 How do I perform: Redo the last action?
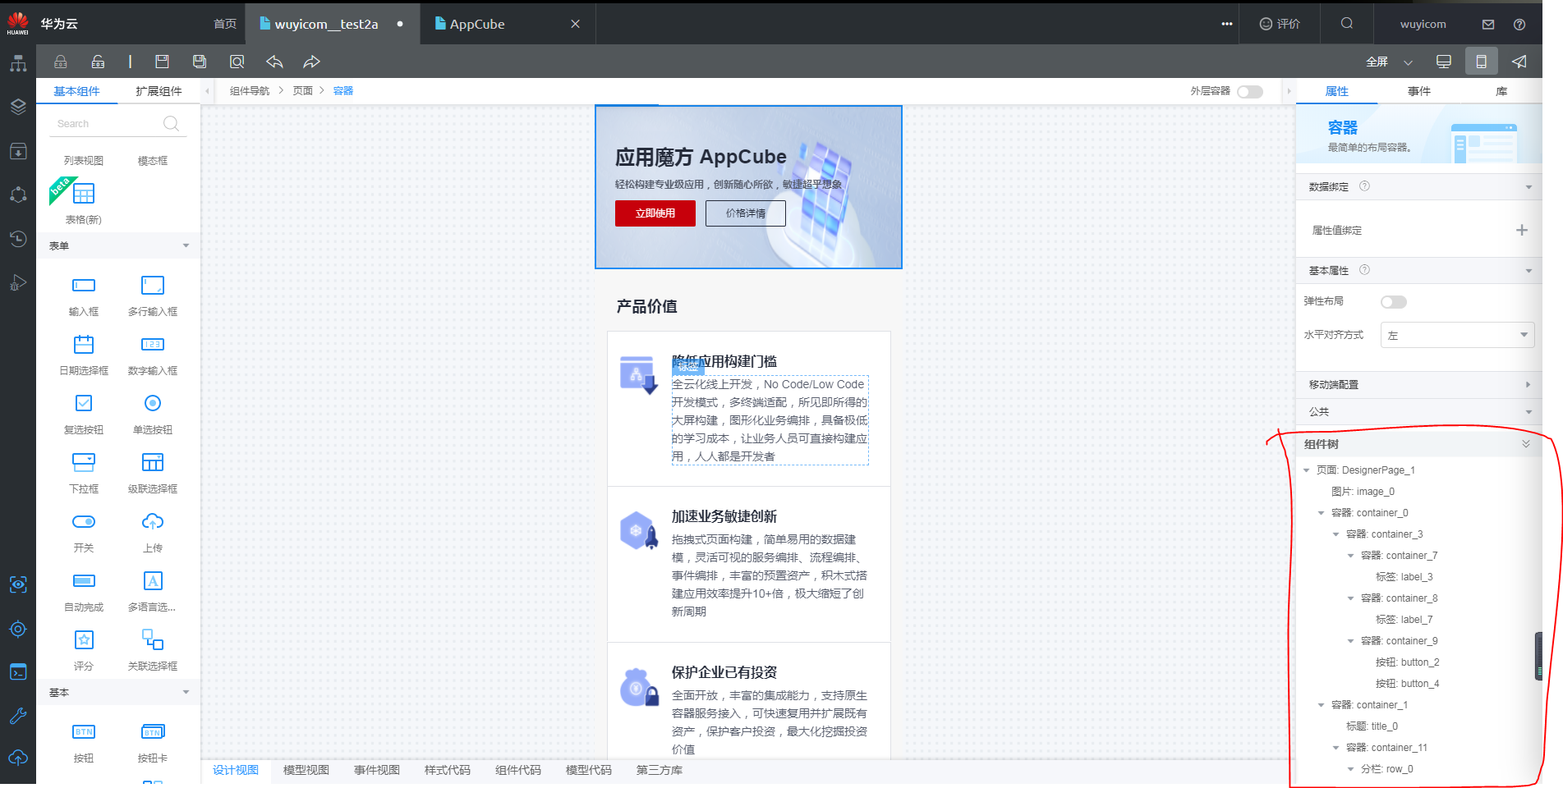click(311, 62)
